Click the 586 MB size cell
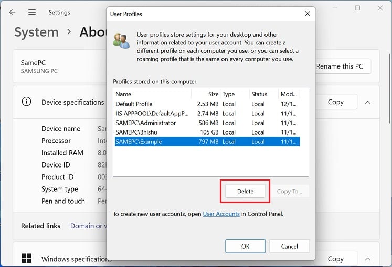The width and height of the screenshot is (392, 267). [208, 123]
